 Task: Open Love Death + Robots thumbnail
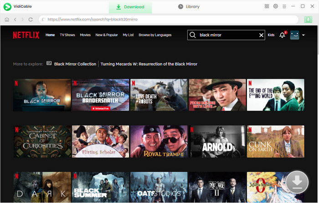point(159,95)
